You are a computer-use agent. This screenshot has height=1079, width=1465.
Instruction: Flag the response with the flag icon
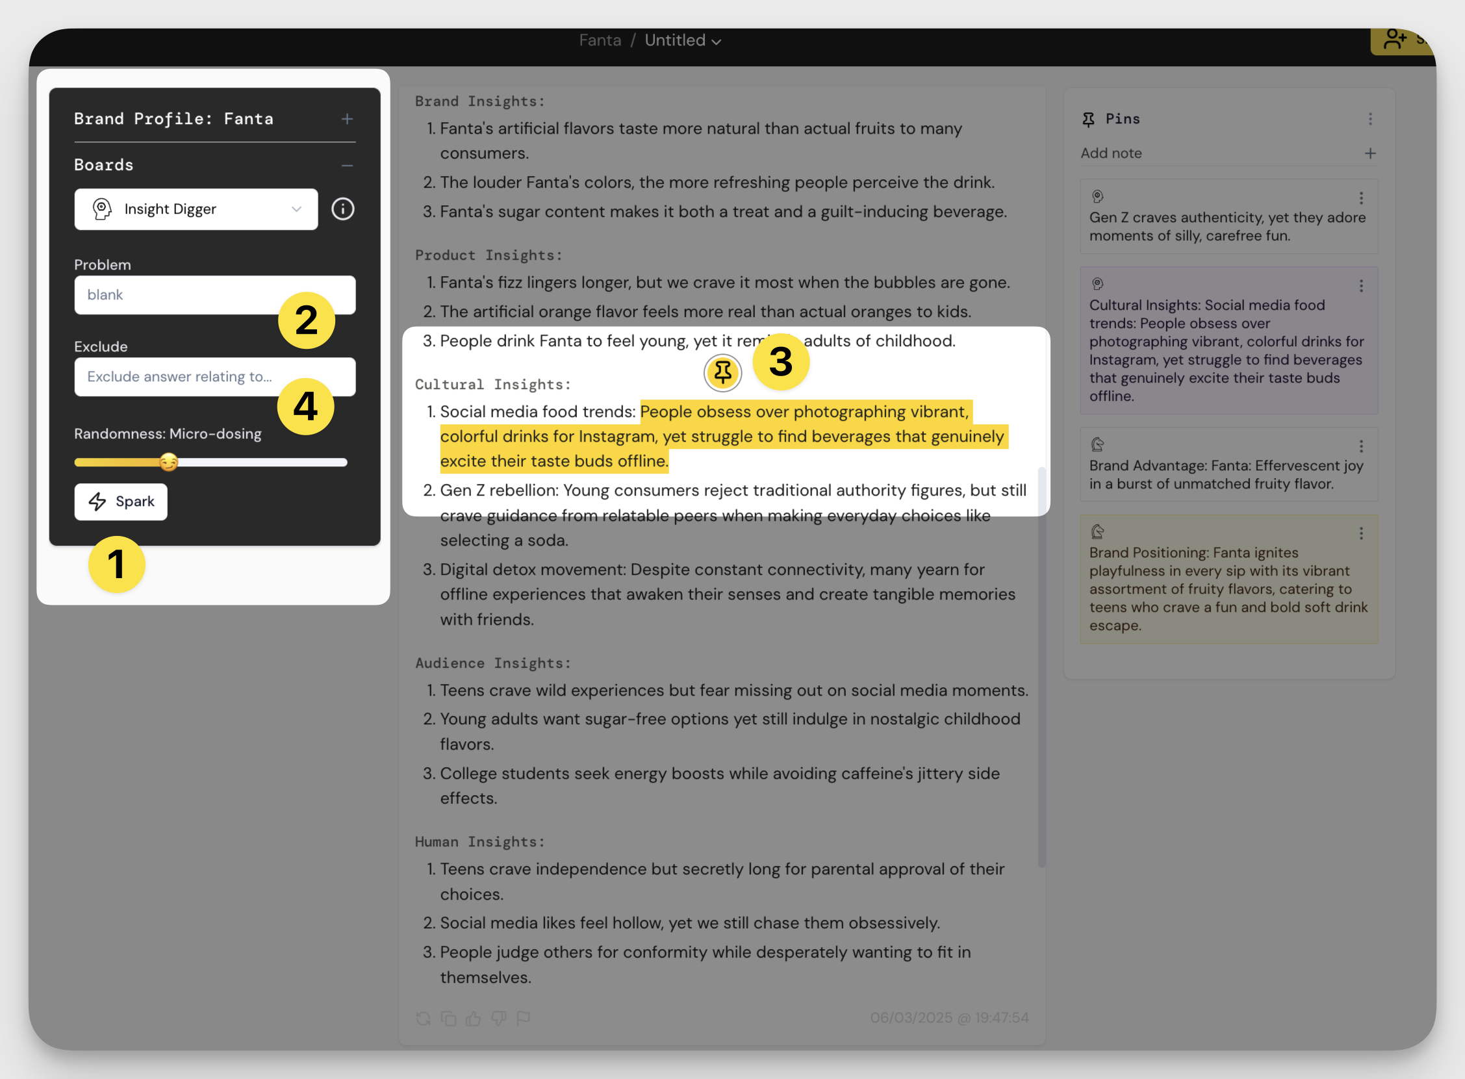(524, 1018)
